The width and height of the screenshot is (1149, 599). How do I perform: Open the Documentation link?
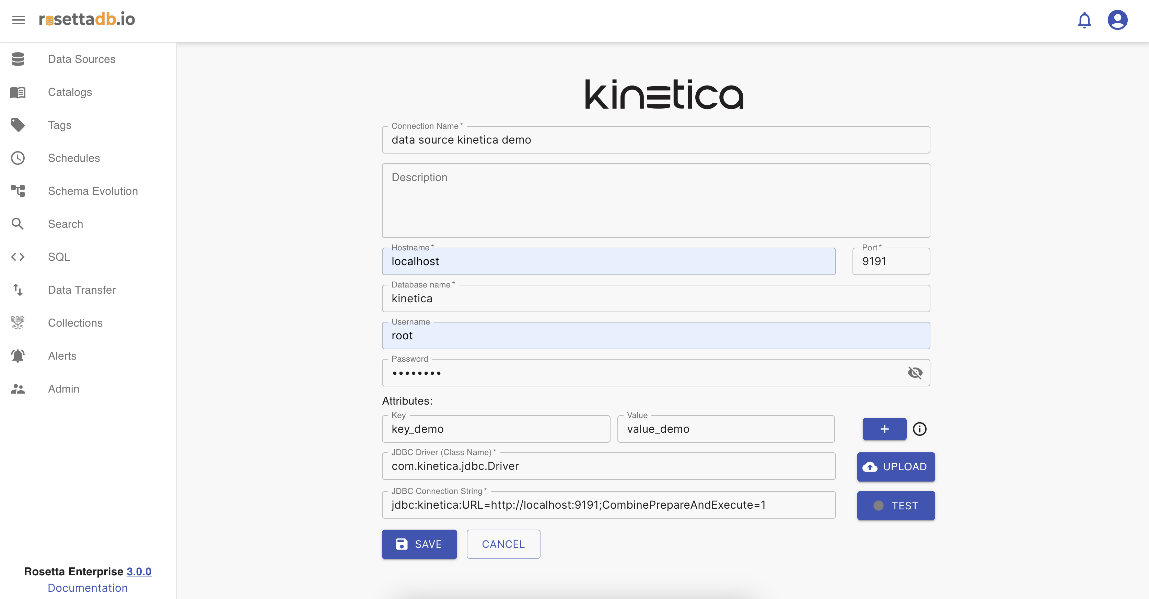click(x=88, y=588)
